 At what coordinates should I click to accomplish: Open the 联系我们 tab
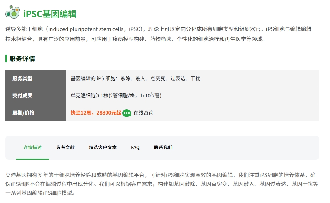click(x=163, y=147)
